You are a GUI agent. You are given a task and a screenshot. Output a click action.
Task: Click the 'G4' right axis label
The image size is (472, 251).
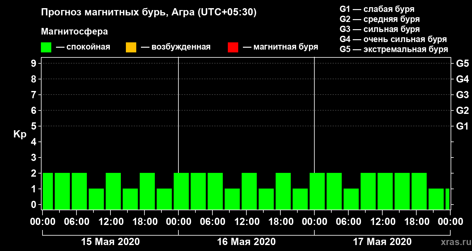click(462, 79)
